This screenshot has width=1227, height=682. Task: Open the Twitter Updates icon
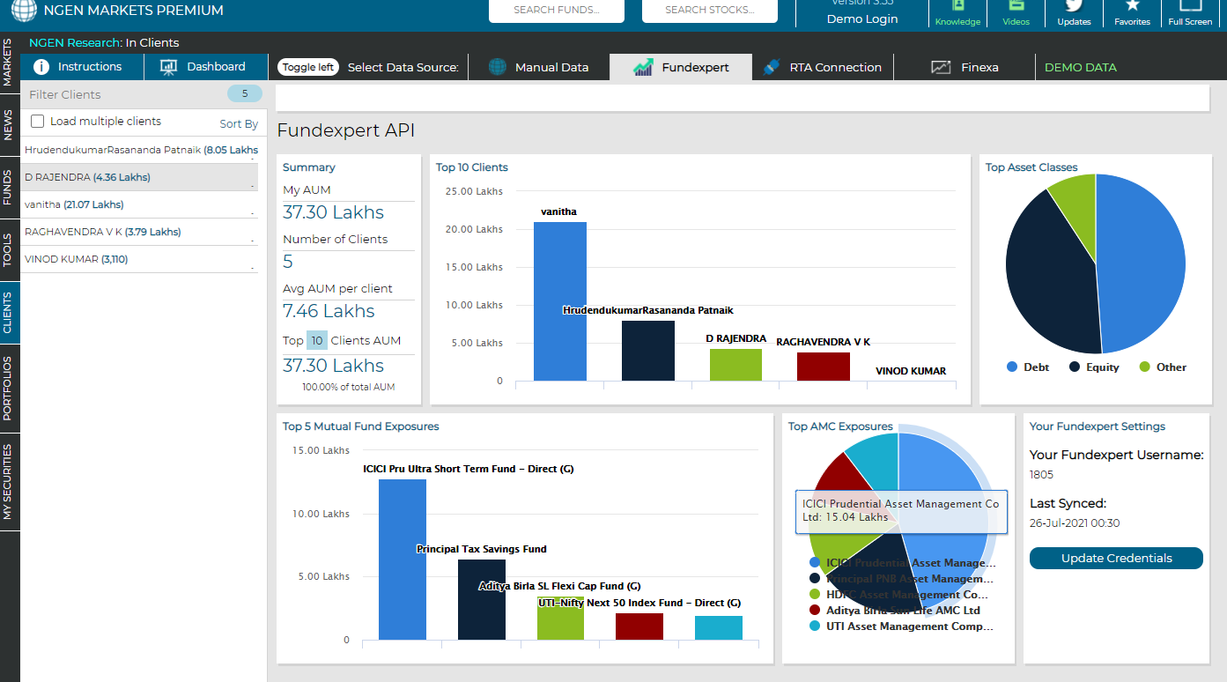click(1074, 7)
